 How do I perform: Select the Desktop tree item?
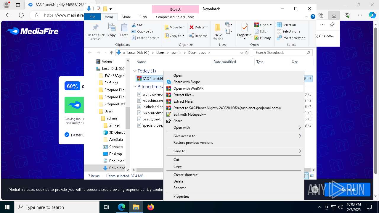[x=115, y=154]
